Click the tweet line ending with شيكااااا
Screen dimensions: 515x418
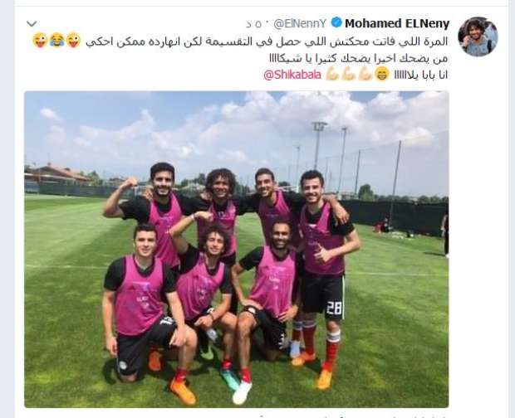coord(358,59)
